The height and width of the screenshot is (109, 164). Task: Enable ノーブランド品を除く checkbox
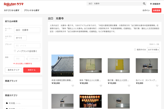tap(15, 51)
